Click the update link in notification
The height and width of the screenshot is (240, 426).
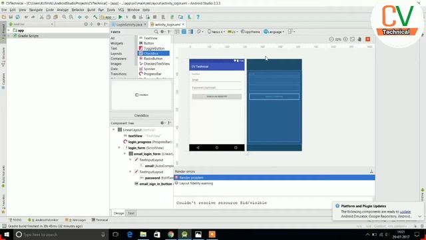405,211
